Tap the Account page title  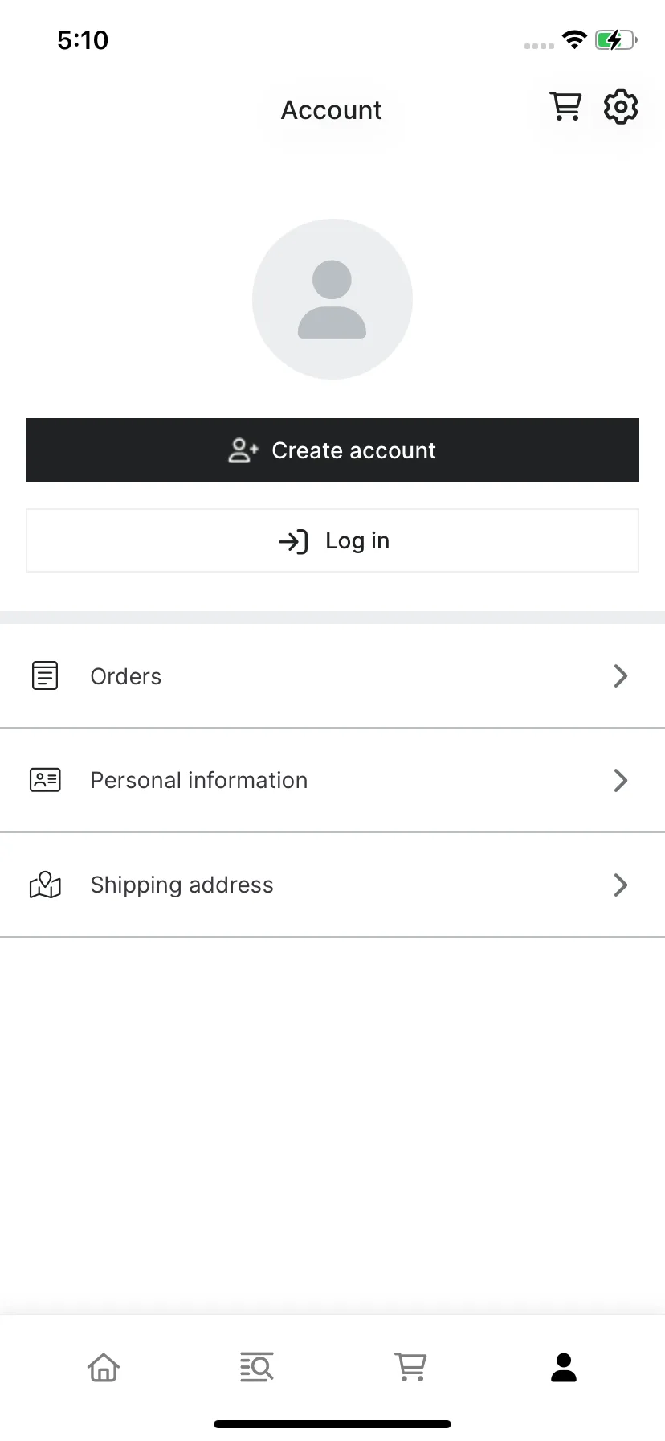[x=332, y=110]
